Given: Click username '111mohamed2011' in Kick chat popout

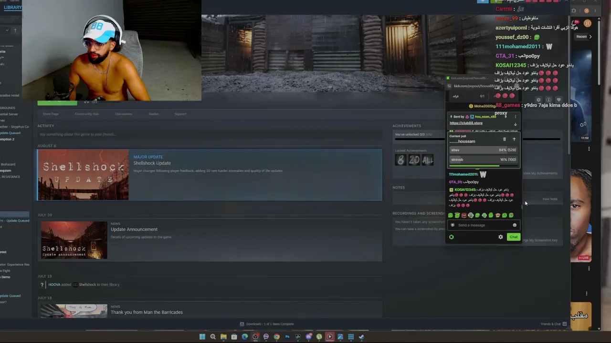Looking at the screenshot, I should (x=464, y=174).
